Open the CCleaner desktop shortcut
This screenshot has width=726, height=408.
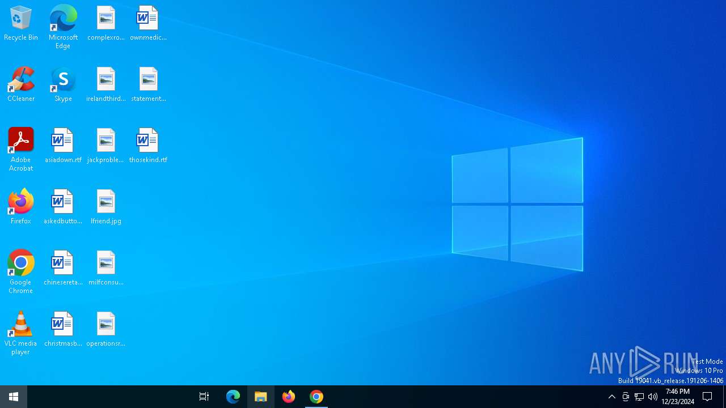click(21, 85)
